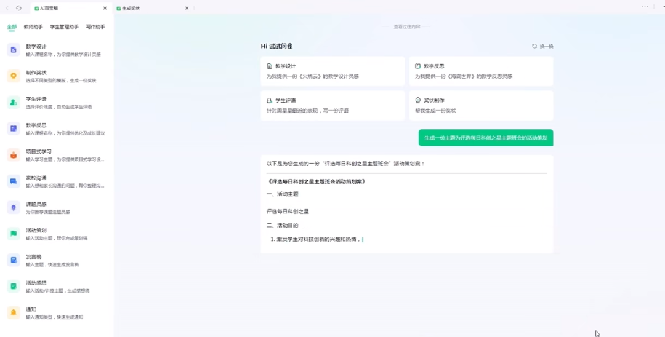This screenshot has height=337, width=665.
Task: Close the AI百宝箱 tab
Action: [105, 8]
